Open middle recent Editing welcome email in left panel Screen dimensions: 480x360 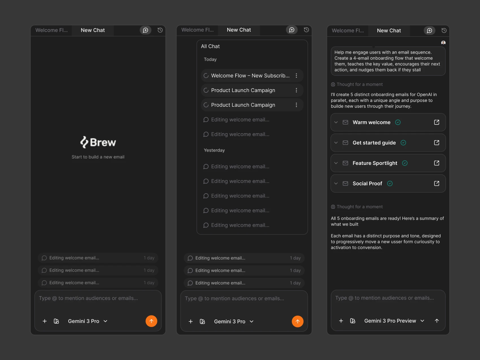tap(98, 270)
